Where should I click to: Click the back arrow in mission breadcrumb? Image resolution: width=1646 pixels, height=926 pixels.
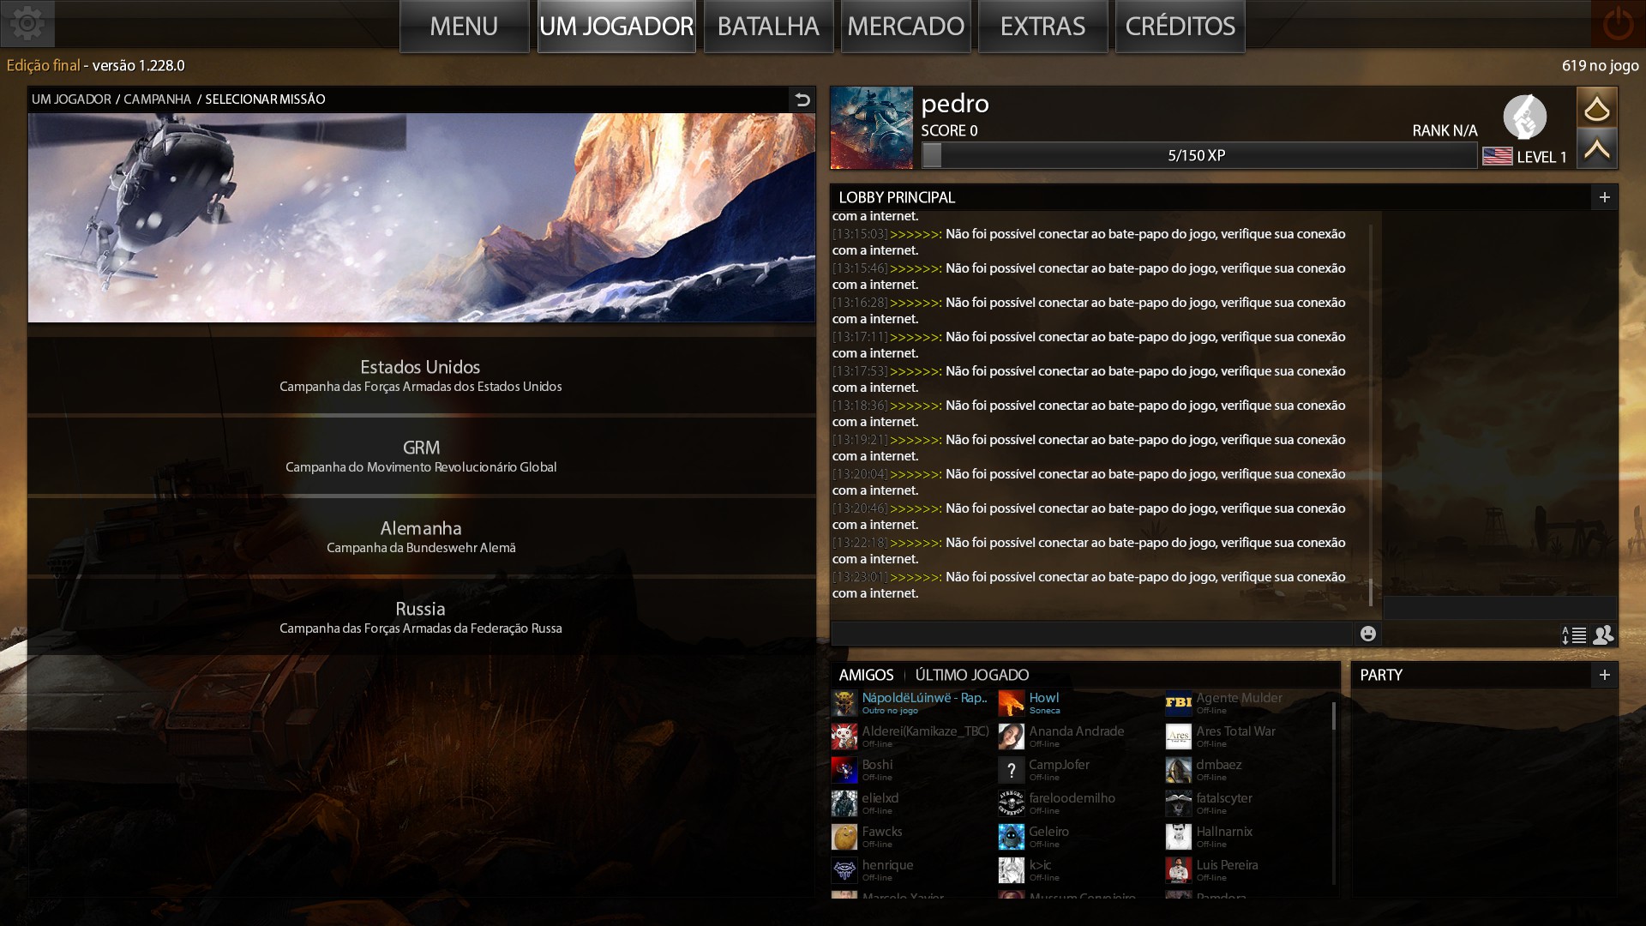(x=802, y=99)
